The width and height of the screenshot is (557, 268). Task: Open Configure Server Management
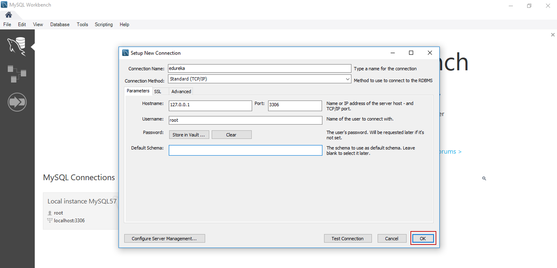165,238
